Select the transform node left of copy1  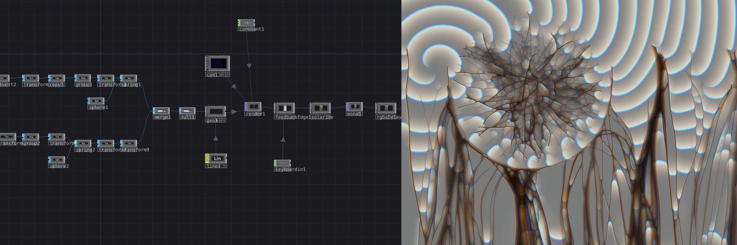pyautogui.click(x=30, y=78)
